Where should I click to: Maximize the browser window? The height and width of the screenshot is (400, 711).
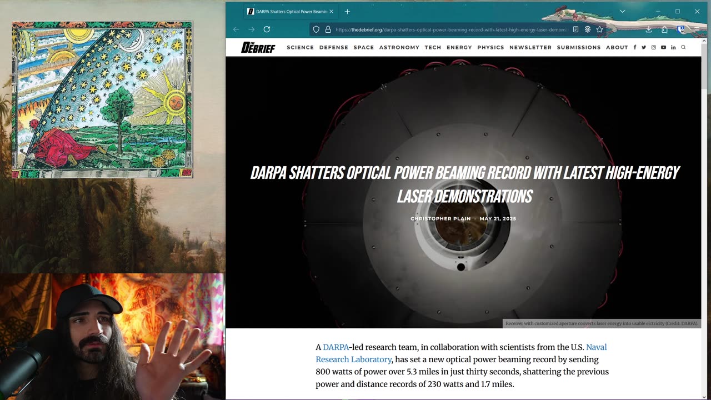pos(677,11)
